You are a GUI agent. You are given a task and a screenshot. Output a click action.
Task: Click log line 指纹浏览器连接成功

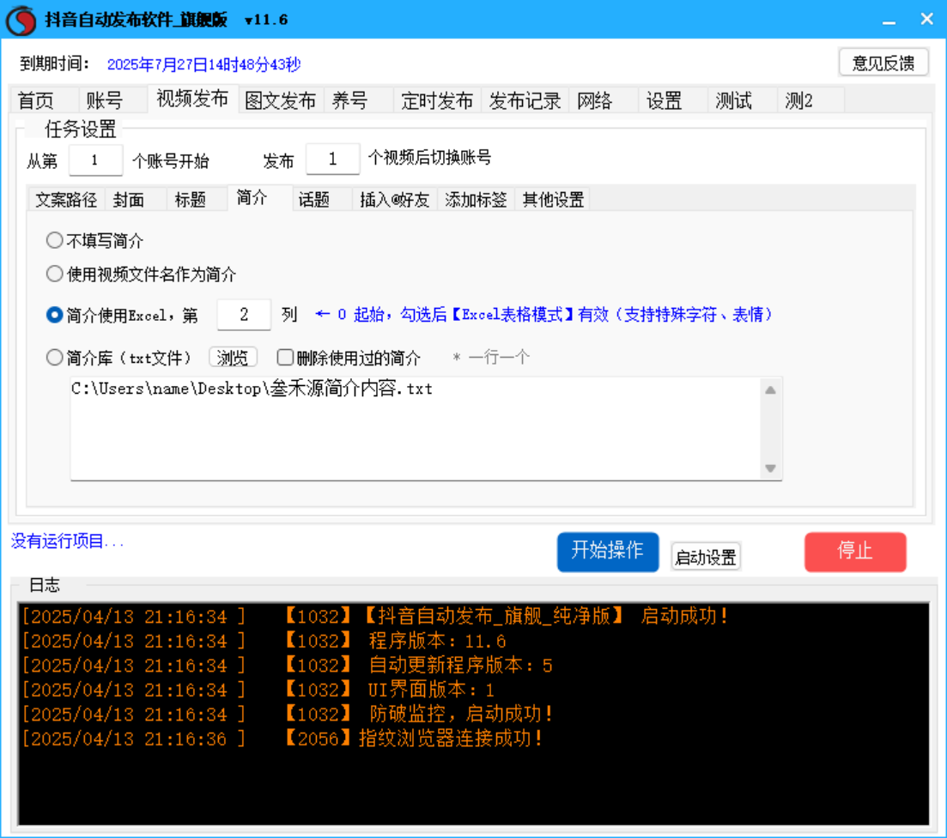(282, 739)
